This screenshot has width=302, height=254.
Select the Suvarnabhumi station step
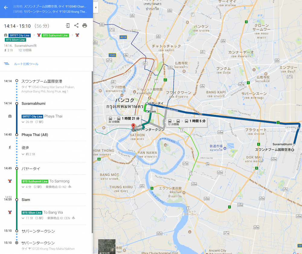34,103
